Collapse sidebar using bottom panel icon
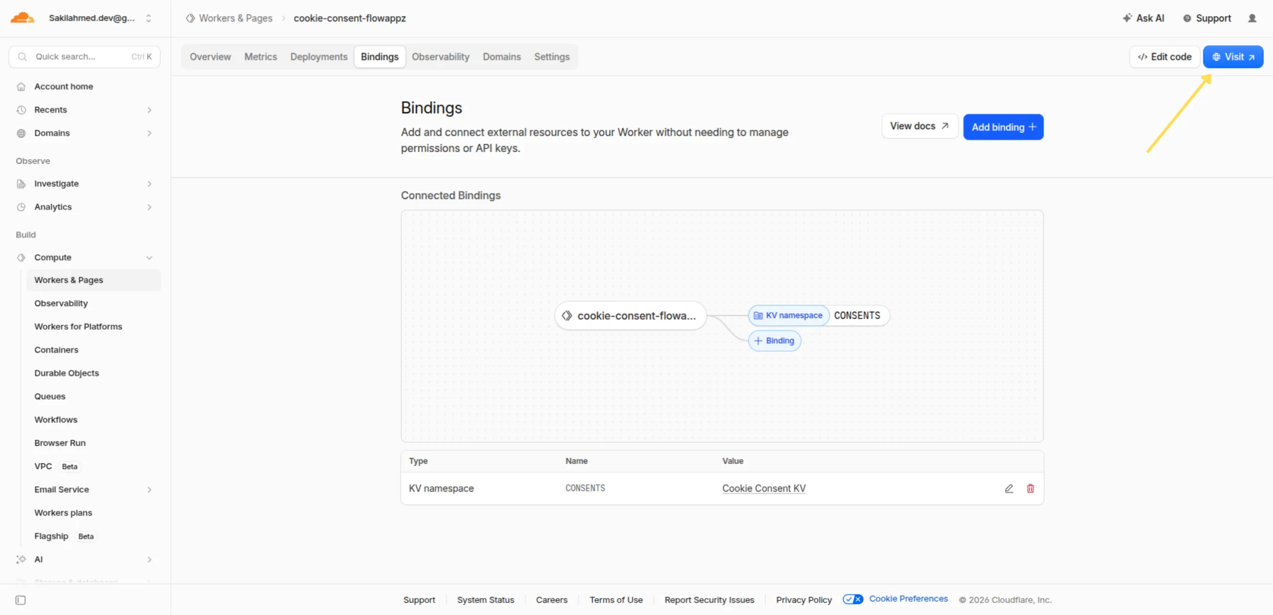Viewport: 1273px width, 615px height. point(20,600)
